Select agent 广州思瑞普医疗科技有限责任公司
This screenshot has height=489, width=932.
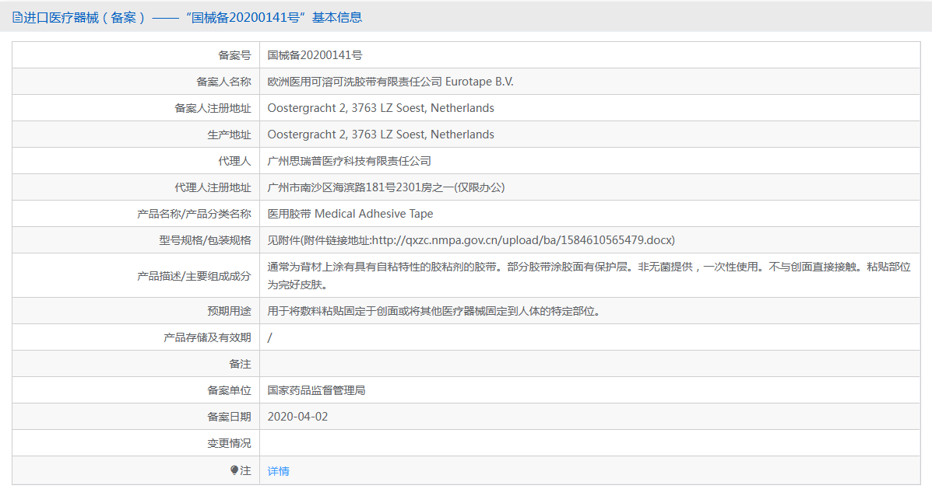click(349, 161)
